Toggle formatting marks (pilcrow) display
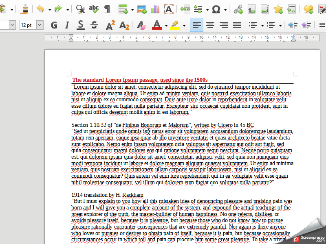326x244 pixels. (x=107, y=9)
